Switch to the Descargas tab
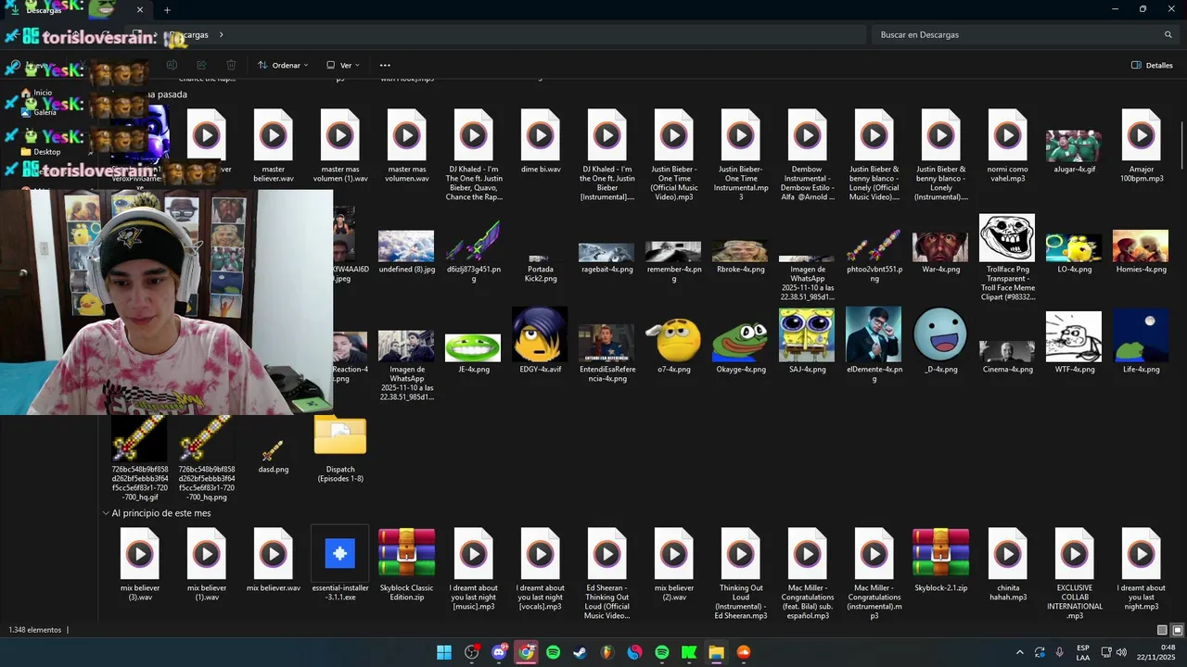This screenshot has width=1187, height=667. point(79,10)
